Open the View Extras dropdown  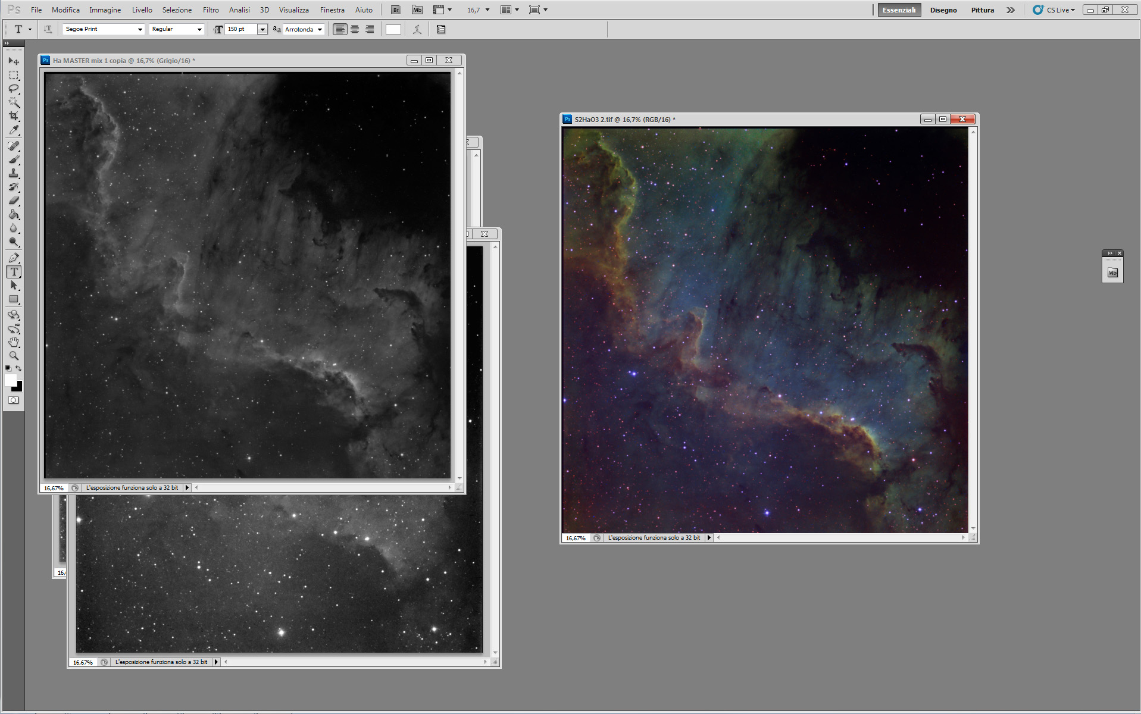pos(442,10)
